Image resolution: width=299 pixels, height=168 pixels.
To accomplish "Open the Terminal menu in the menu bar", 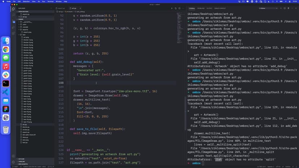I will pos(50,1).
